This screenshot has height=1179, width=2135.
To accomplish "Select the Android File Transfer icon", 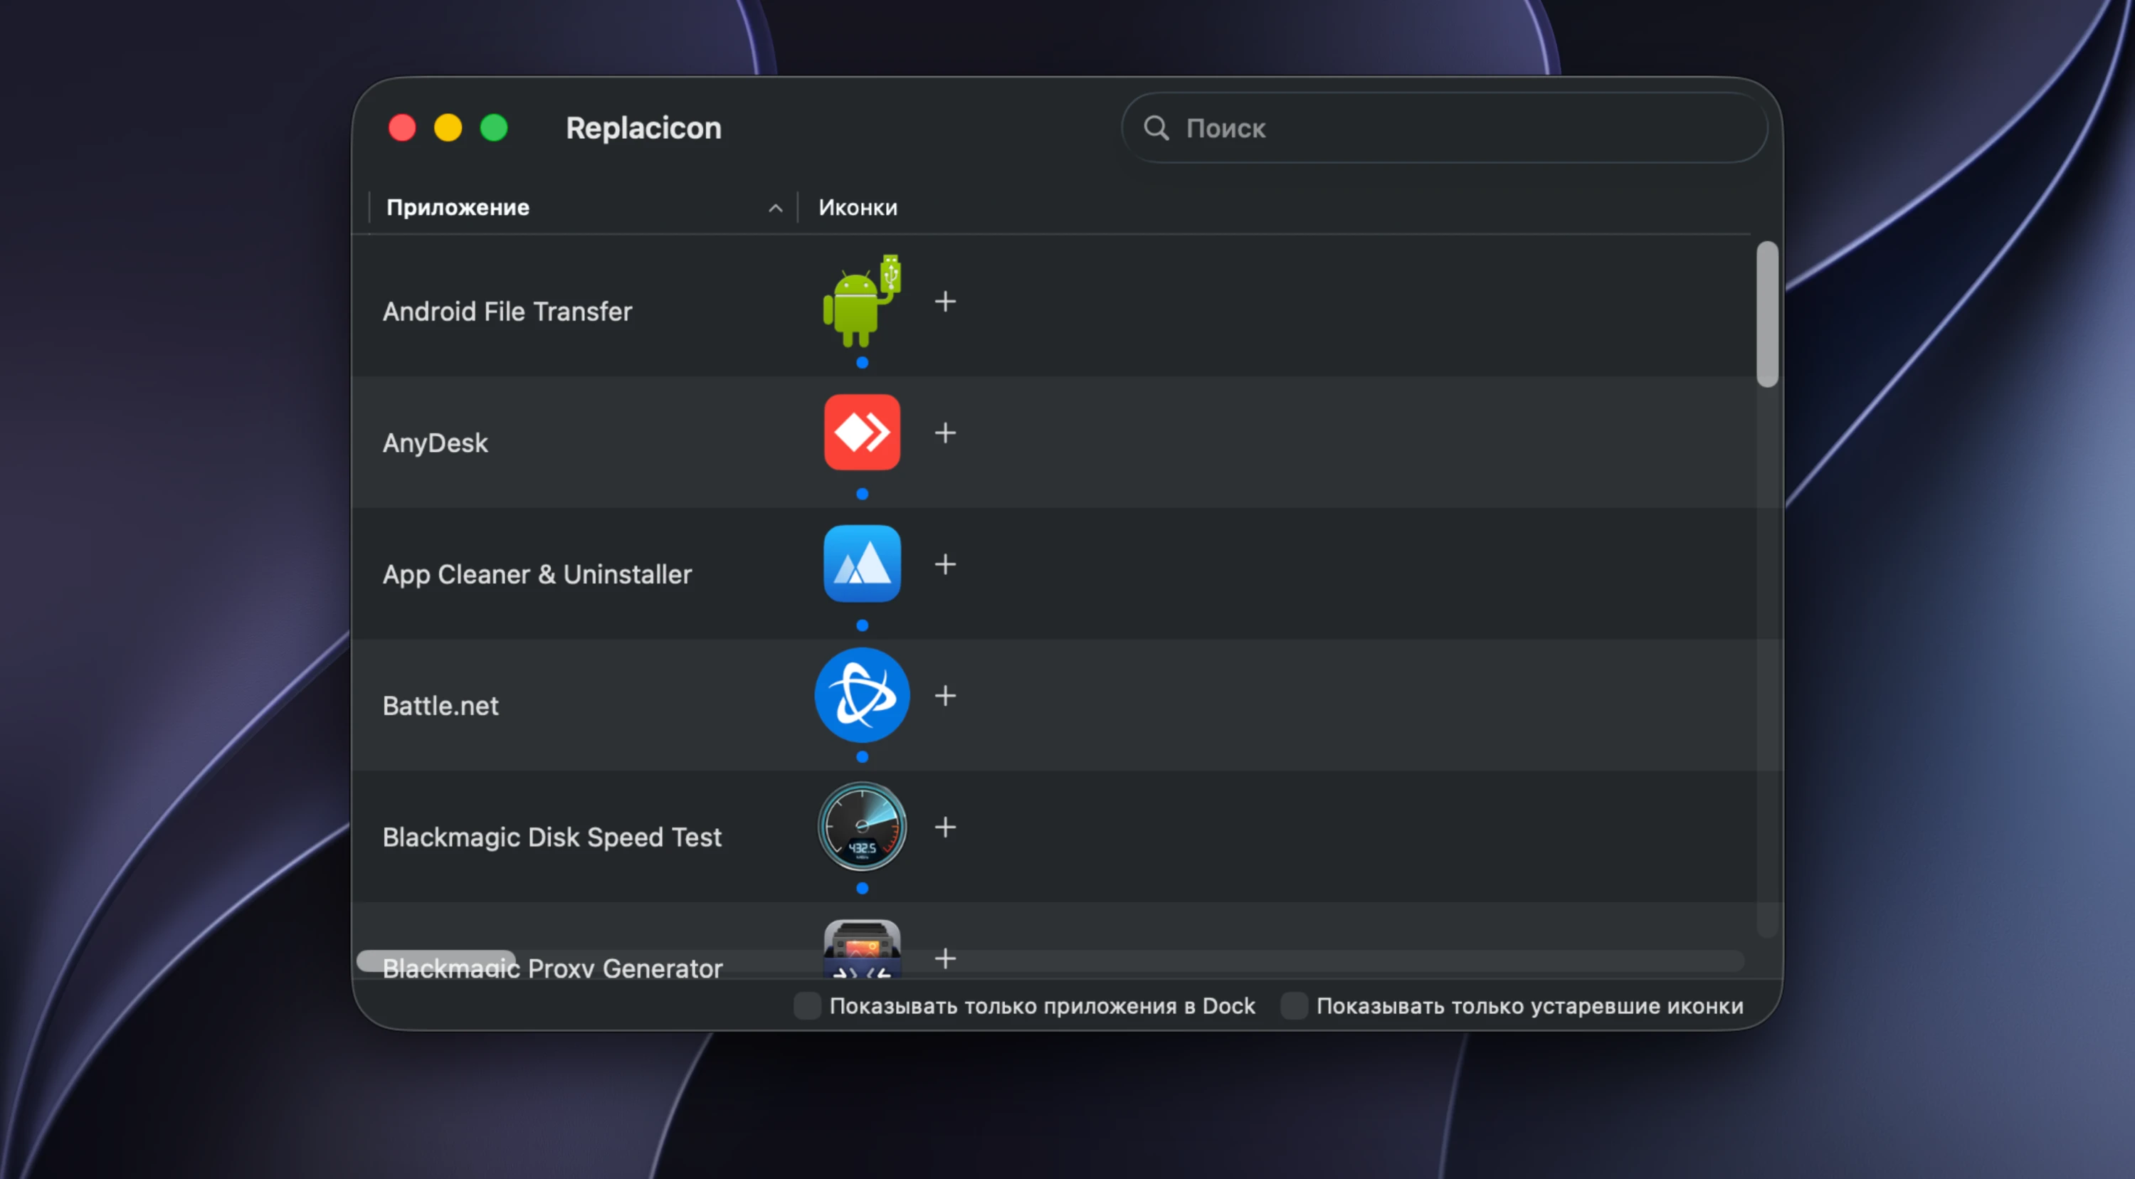I will coord(862,301).
